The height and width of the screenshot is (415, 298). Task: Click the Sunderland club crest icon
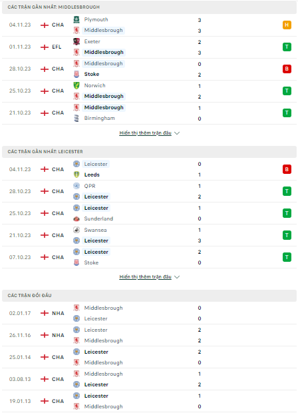click(x=76, y=219)
